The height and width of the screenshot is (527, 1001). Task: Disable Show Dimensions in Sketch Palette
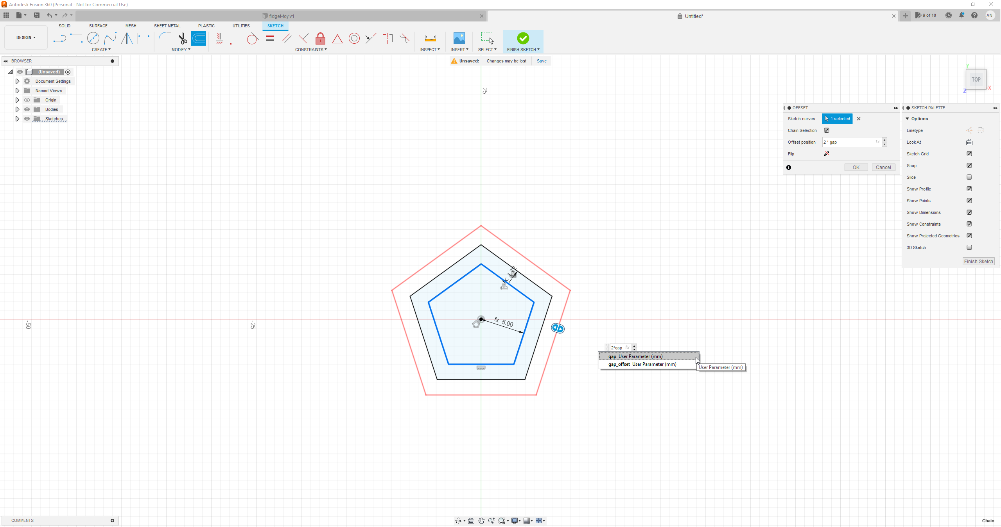pyautogui.click(x=969, y=212)
